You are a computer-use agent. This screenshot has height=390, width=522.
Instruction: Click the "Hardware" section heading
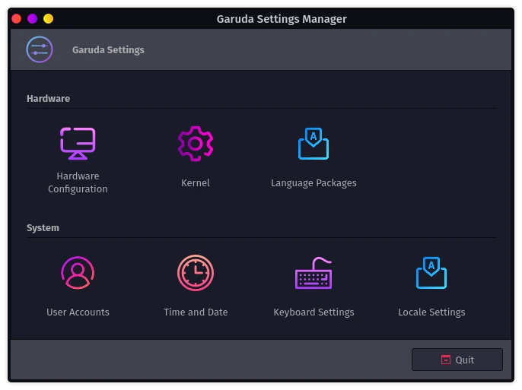point(48,98)
